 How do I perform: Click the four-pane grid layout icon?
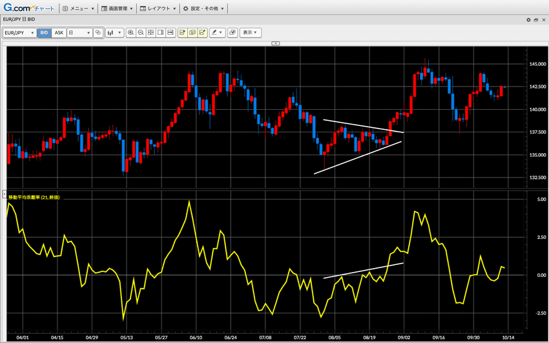pos(150,32)
